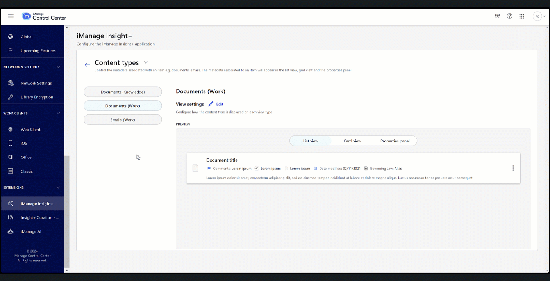Select List view preview tab
Image resolution: width=550 pixels, height=281 pixels.
pos(311,141)
